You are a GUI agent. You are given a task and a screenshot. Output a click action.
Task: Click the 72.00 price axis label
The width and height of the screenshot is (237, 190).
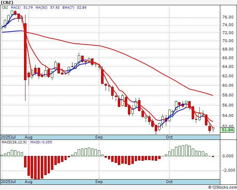tap(228, 33)
